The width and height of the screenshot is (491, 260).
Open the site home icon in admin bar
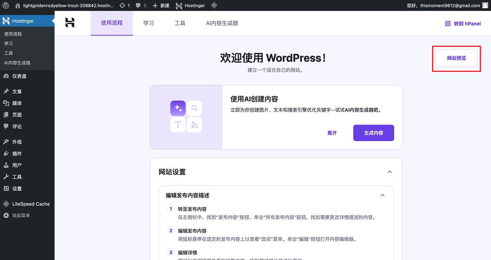(18, 5)
